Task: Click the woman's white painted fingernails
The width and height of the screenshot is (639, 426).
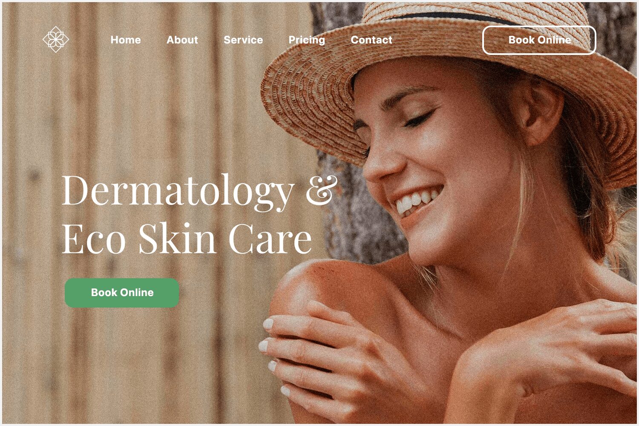Action: click(x=271, y=345)
